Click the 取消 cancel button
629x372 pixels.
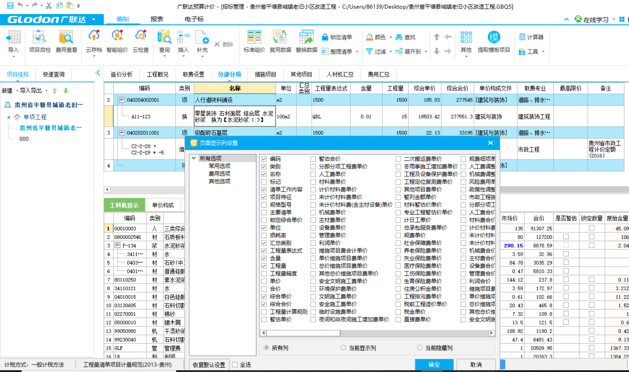(x=476, y=364)
